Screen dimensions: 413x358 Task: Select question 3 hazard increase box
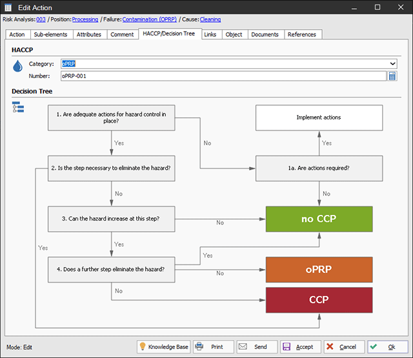point(111,219)
